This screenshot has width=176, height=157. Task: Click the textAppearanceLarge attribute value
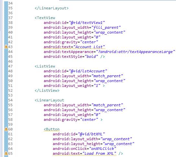click(x=136, y=52)
